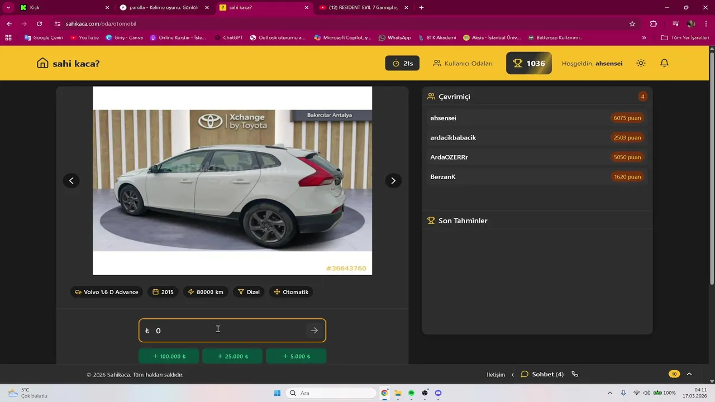This screenshot has width=715, height=402.
Task: Open the Windows Start menu
Action: (277, 393)
